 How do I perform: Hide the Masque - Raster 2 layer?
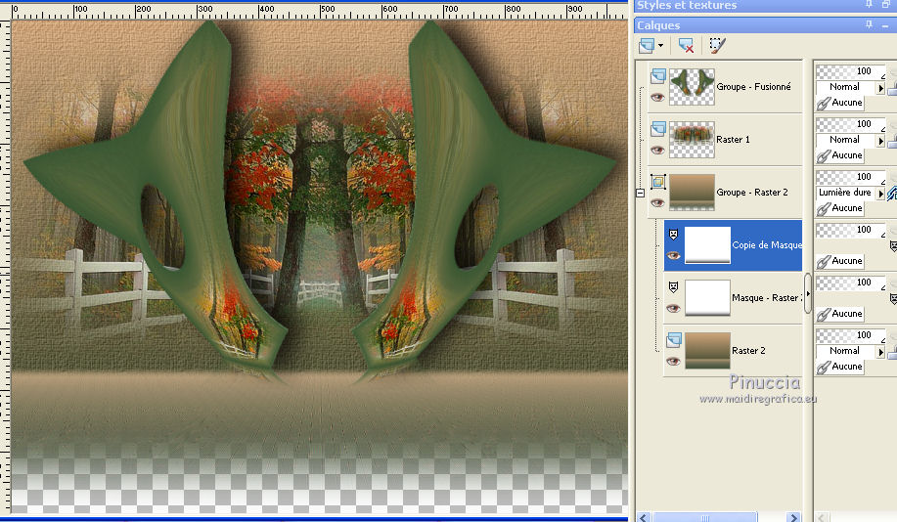[672, 309]
